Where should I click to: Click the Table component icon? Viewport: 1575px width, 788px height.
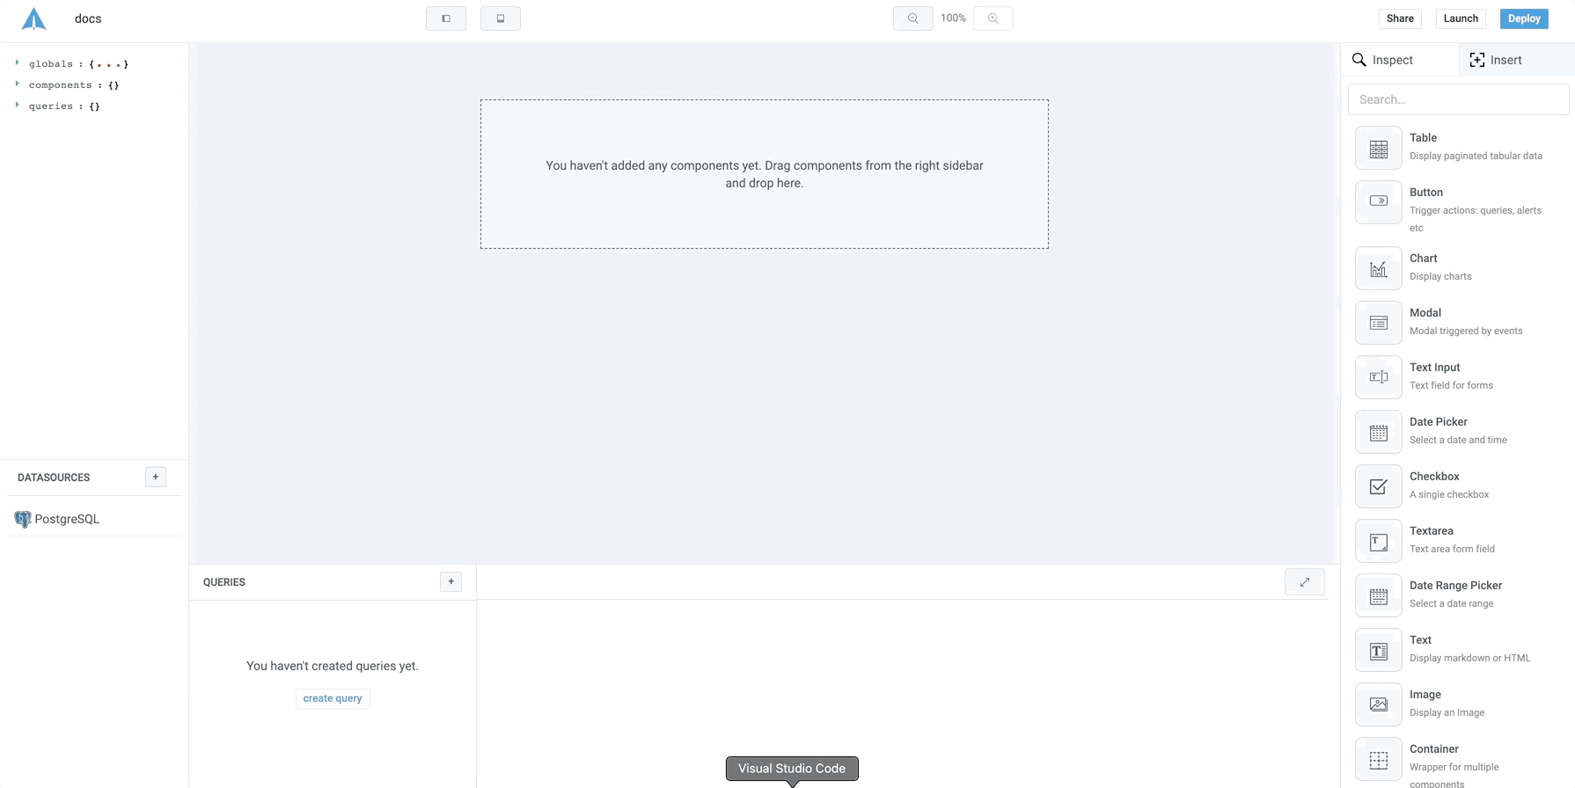point(1378,148)
